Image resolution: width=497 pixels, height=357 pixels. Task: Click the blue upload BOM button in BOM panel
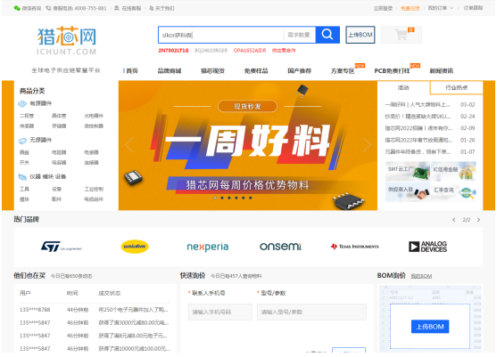coord(430,327)
